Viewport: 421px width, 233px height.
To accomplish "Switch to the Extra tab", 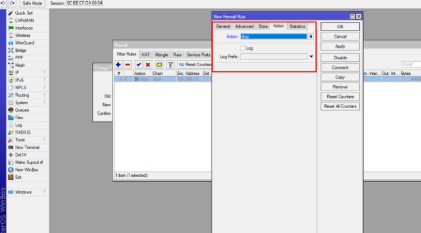I will pos(263,26).
